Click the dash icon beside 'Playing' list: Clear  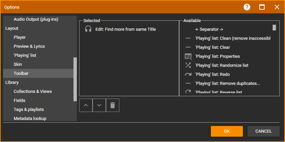188,47
